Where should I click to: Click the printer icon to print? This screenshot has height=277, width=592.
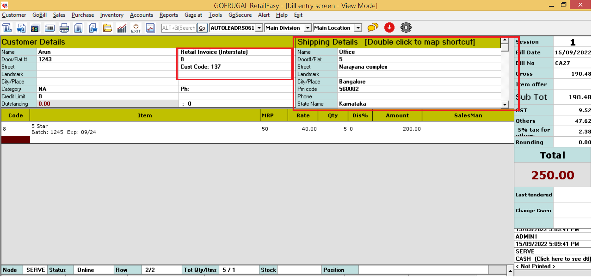(64, 28)
